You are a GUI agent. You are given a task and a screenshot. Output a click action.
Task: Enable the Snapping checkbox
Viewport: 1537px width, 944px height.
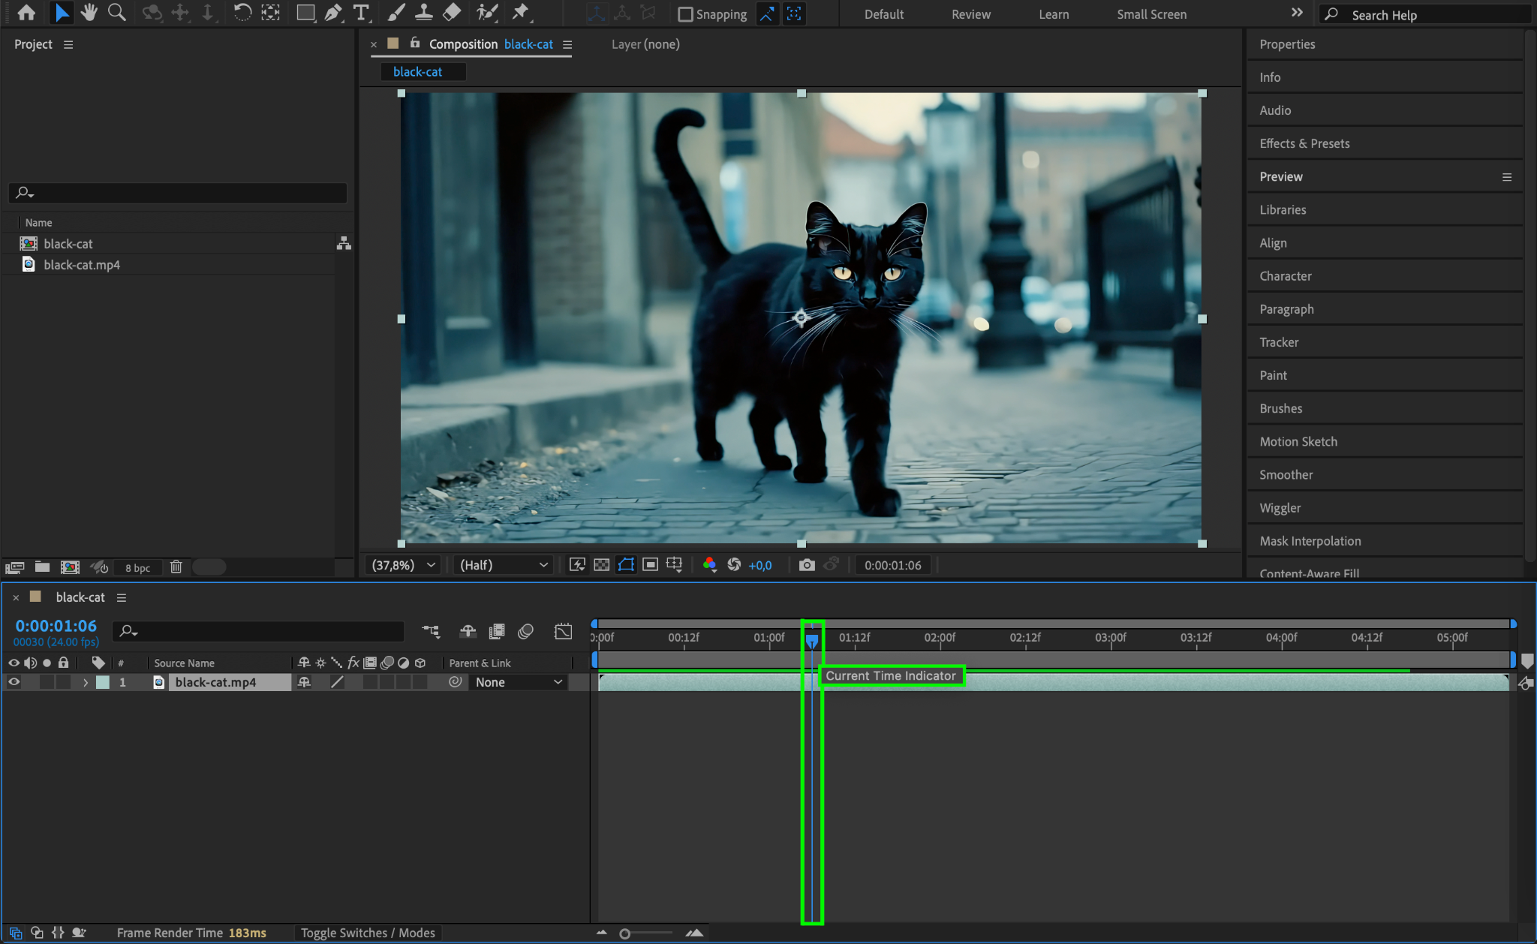coord(685,14)
